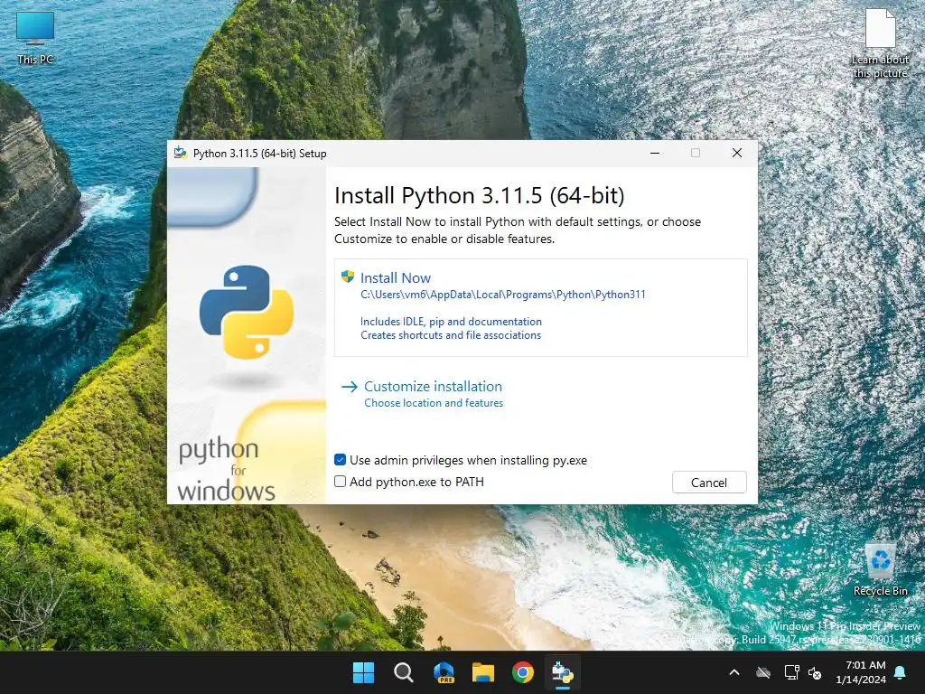Click the install path C:\Users\vm6\AppData text

tap(502, 294)
